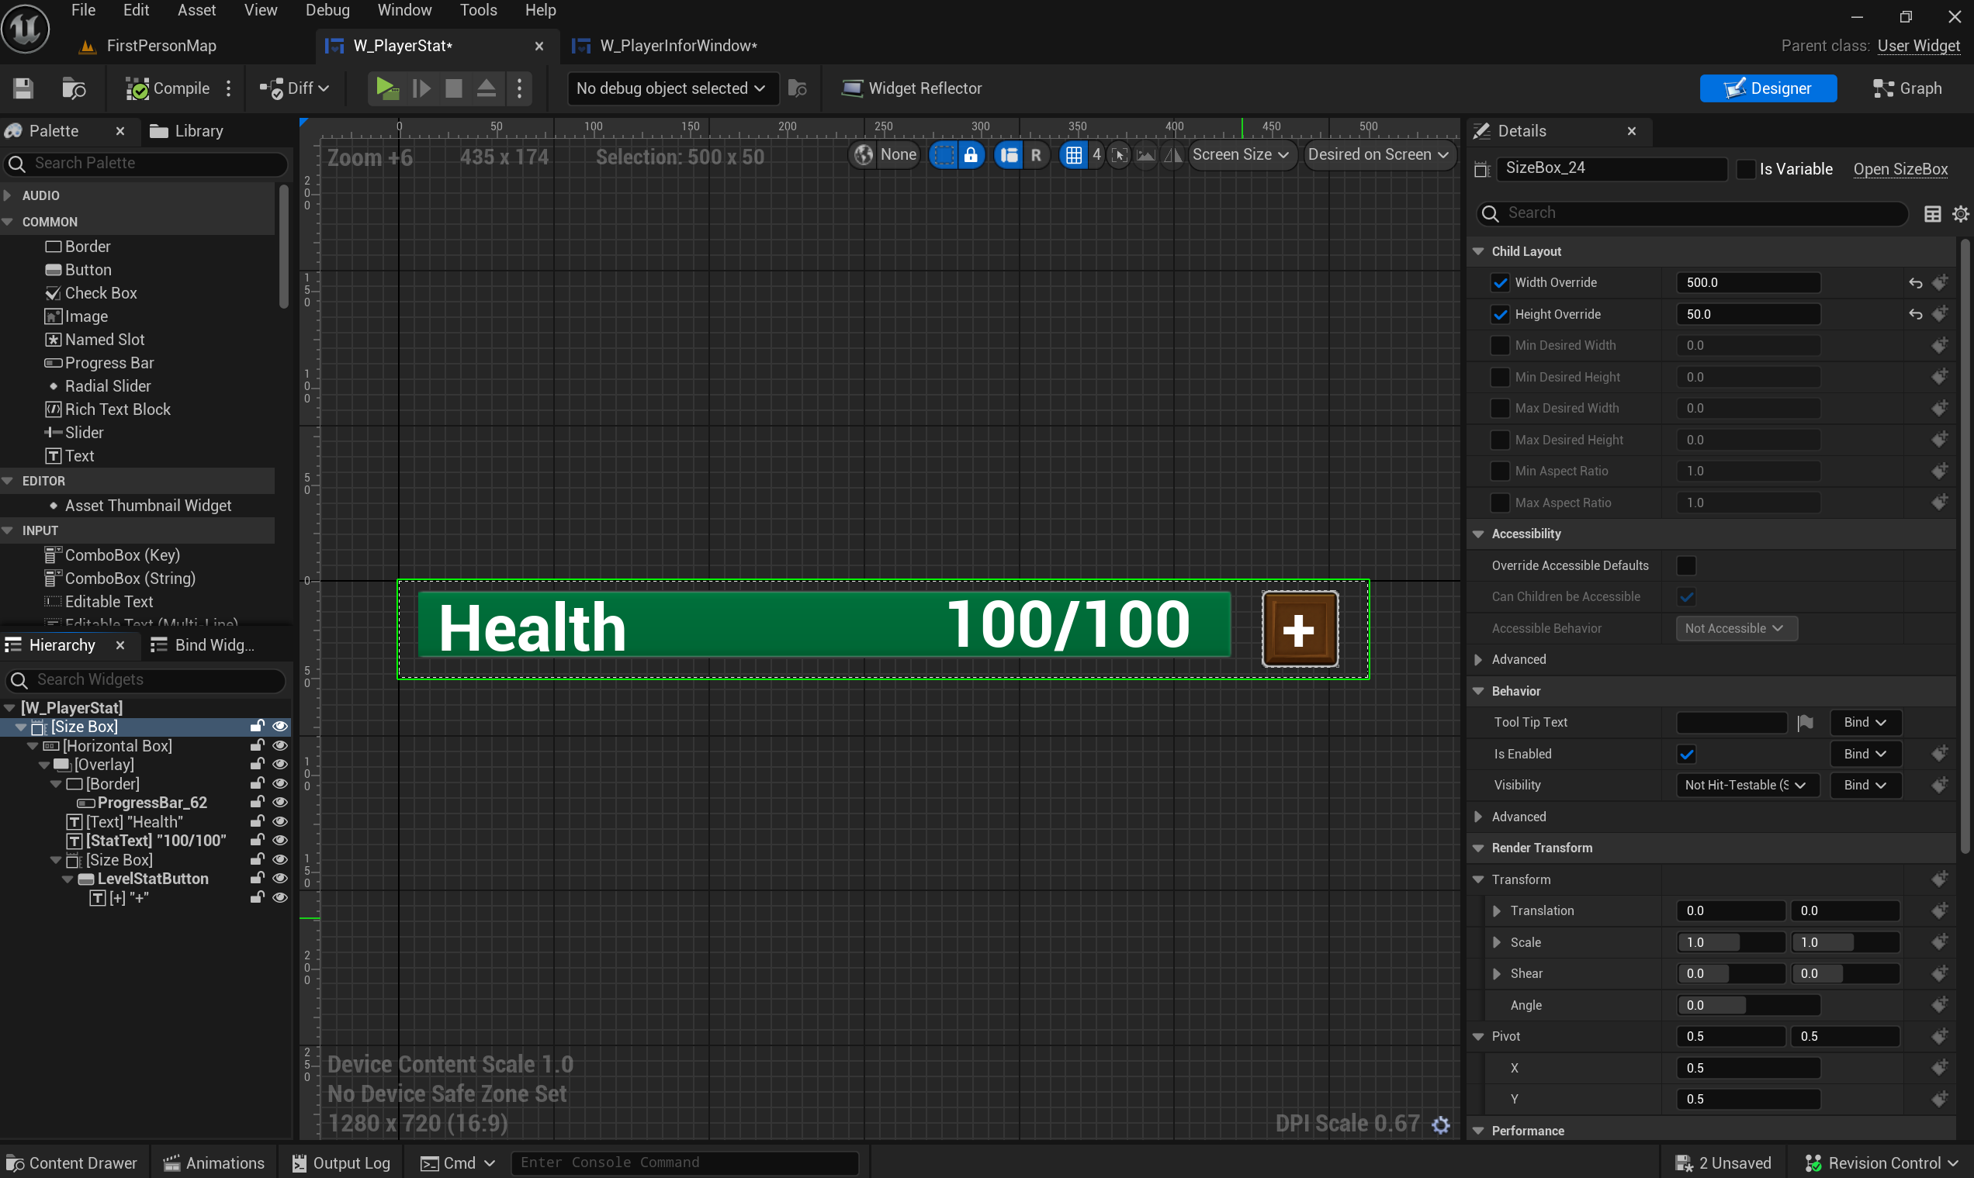Switch to the W_PlayerInforWindow tab

tap(677, 46)
